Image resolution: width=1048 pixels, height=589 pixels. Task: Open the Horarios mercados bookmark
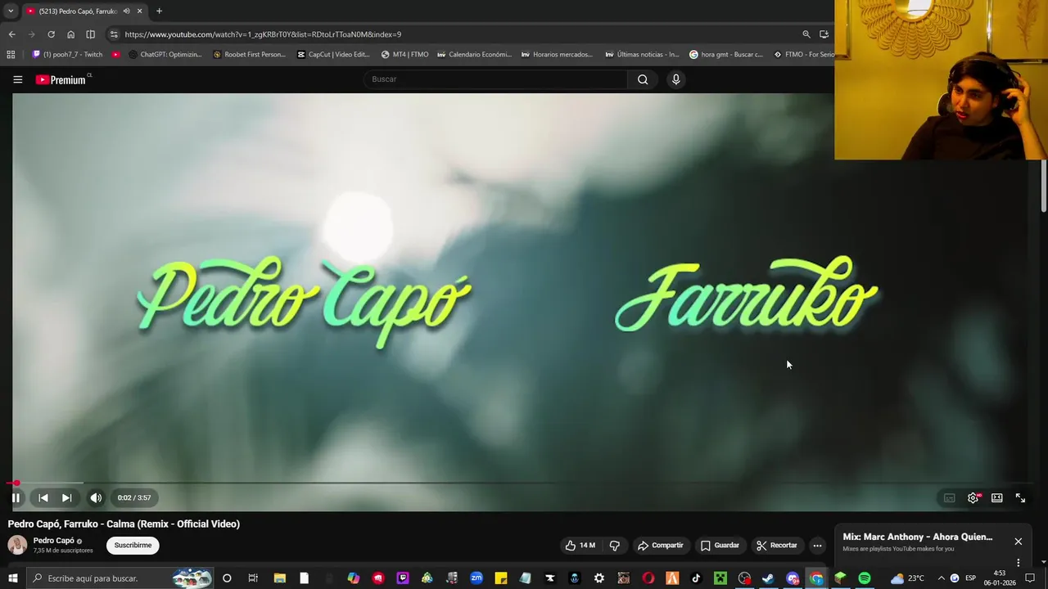click(557, 55)
